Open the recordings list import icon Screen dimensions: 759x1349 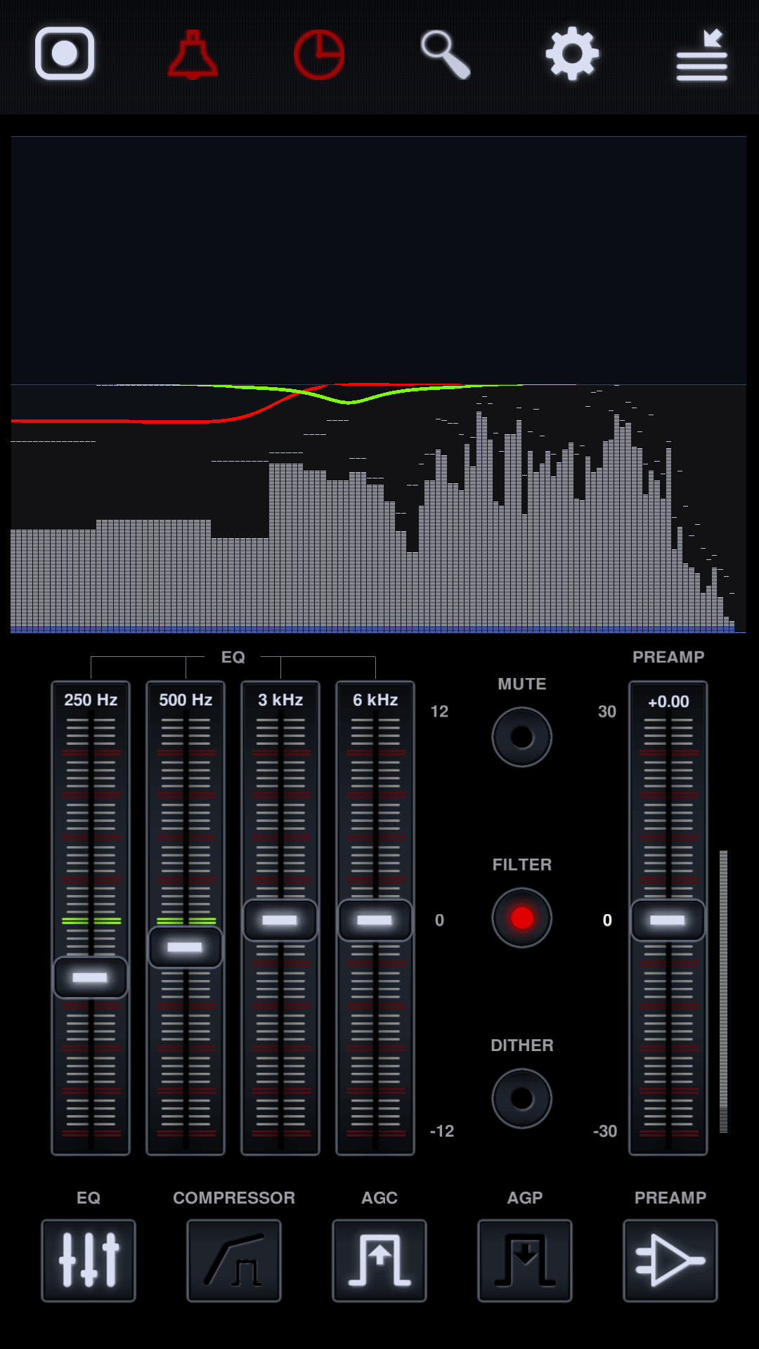(x=701, y=55)
